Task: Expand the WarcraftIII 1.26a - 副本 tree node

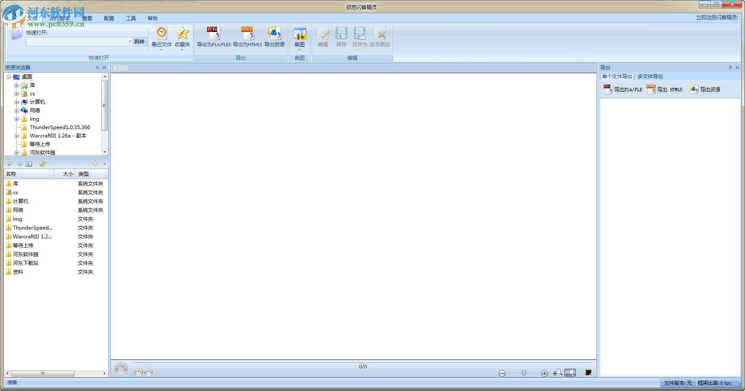Action: pos(17,136)
